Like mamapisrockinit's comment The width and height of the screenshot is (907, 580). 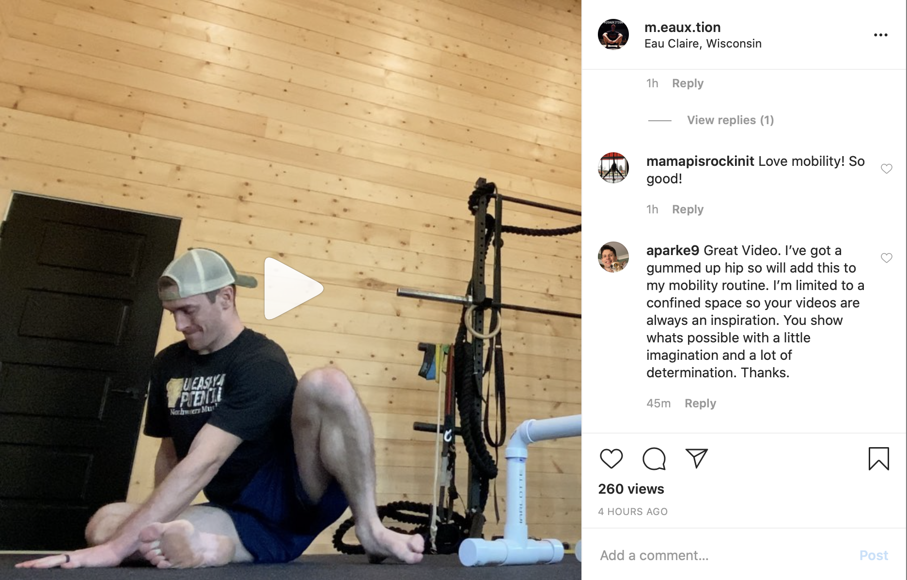(x=886, y=169)
